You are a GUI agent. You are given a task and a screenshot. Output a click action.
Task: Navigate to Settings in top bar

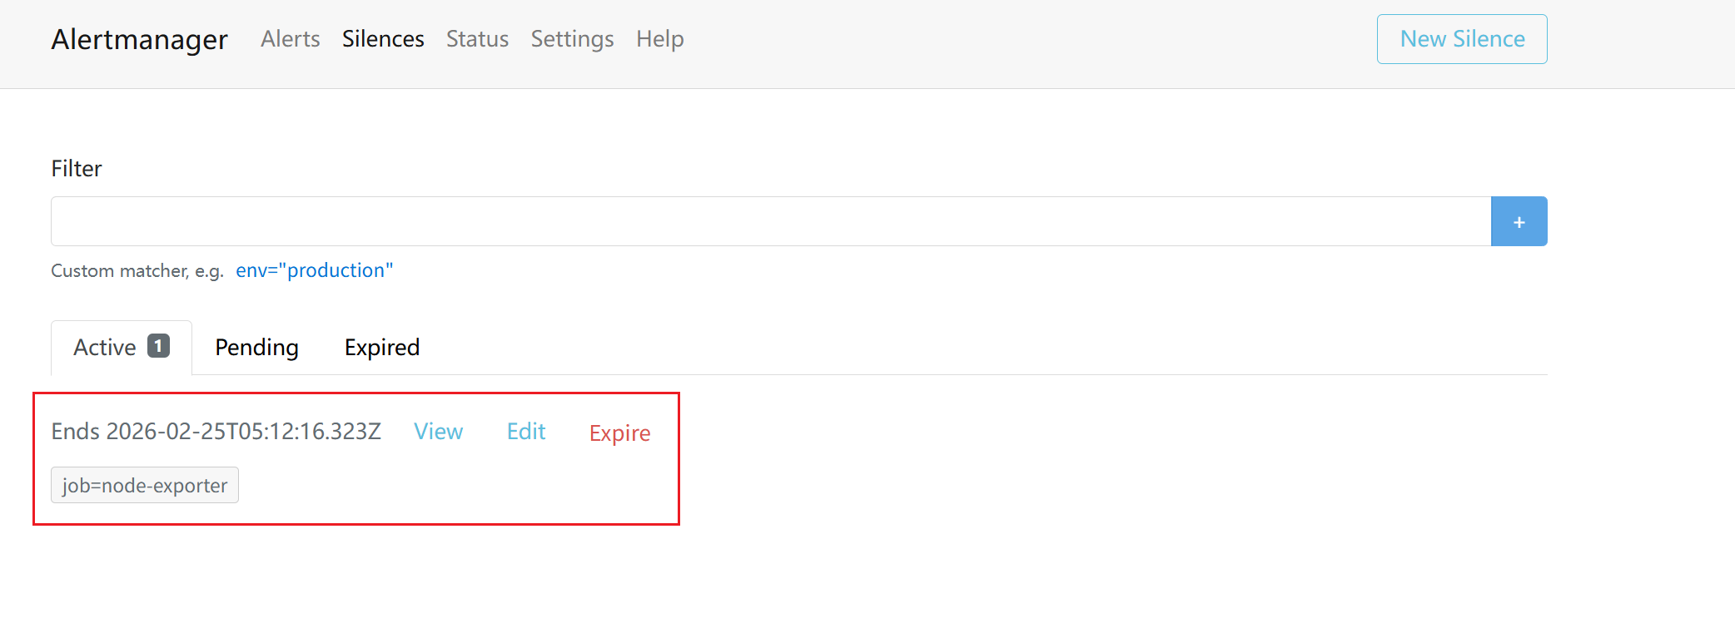pos(572,39)
